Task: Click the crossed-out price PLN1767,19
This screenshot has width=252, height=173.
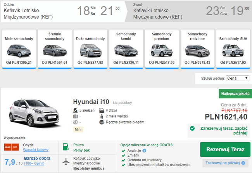Action: click(234, 110)
